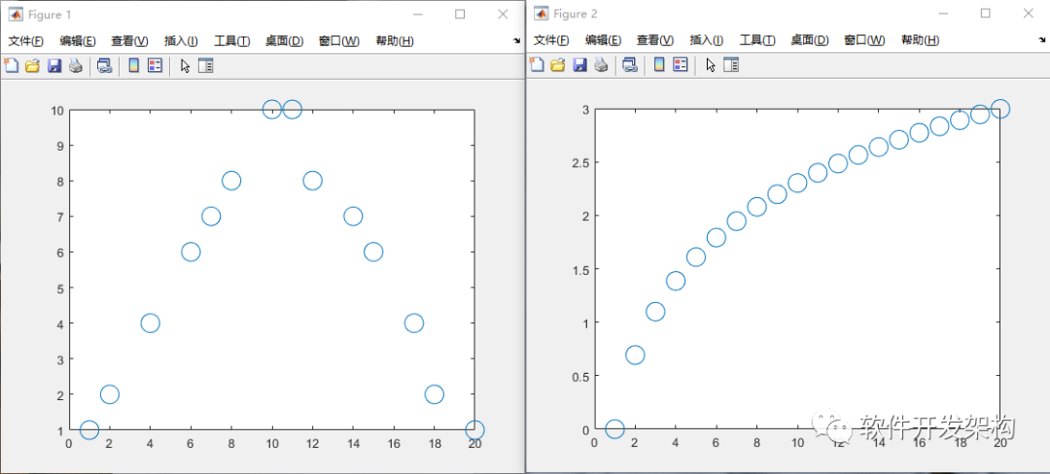The width and height of the screenshot is (1050, 474).
Task: Open 编辑(E) menu in Figure 1
Action: point(78,41)
